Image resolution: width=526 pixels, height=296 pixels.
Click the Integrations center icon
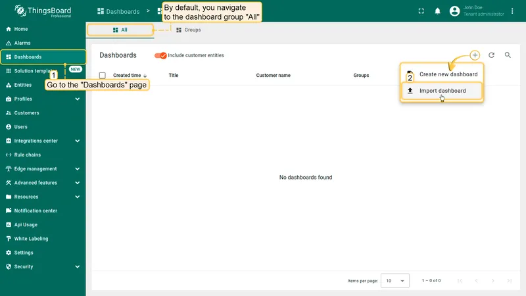tap(9, 141)
